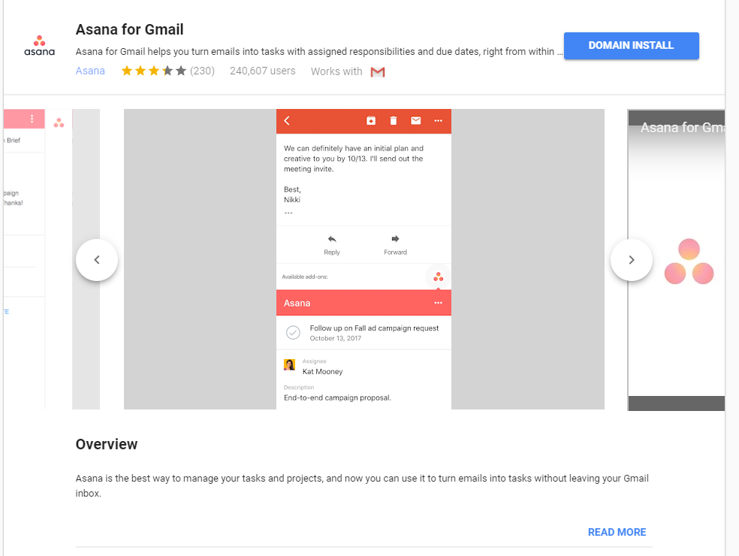The width and height of the screenshot is (739, 556).
Task: Toggle the task complete check circle
Action: (293, 332)
